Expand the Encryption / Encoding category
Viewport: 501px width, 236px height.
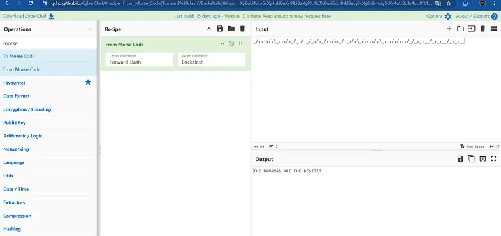48,109
